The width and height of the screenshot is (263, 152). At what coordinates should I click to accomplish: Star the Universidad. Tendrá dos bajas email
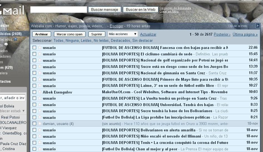pyautogui.click(x=39, y=105)
